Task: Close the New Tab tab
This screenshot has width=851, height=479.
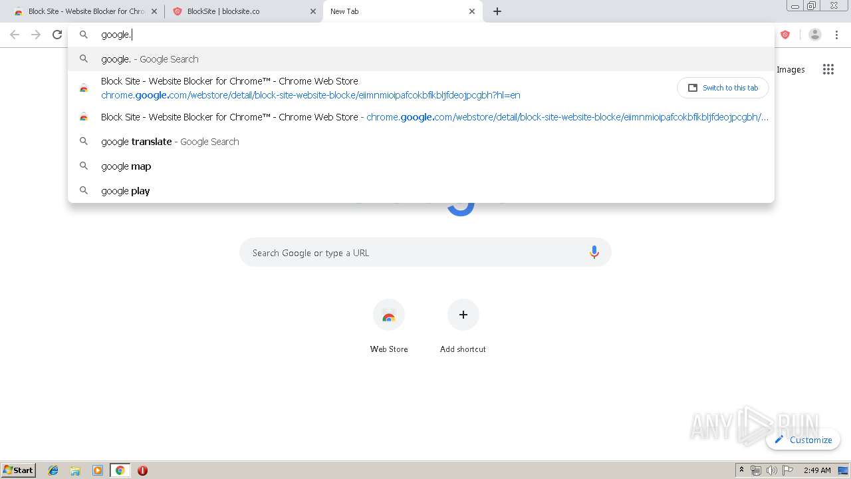Action: click(x=472, y=11)
